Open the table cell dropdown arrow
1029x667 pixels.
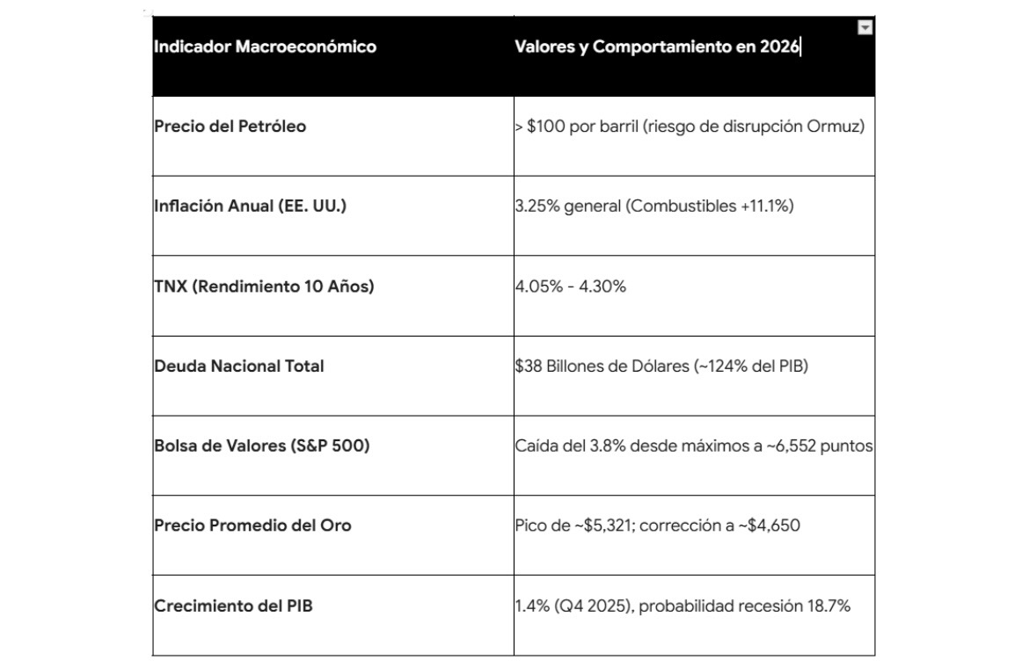click(865, 28)
